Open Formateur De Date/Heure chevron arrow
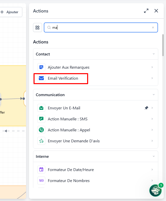 pos(152,170)
